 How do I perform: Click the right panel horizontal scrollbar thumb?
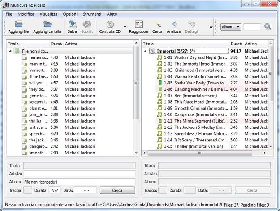200,153
